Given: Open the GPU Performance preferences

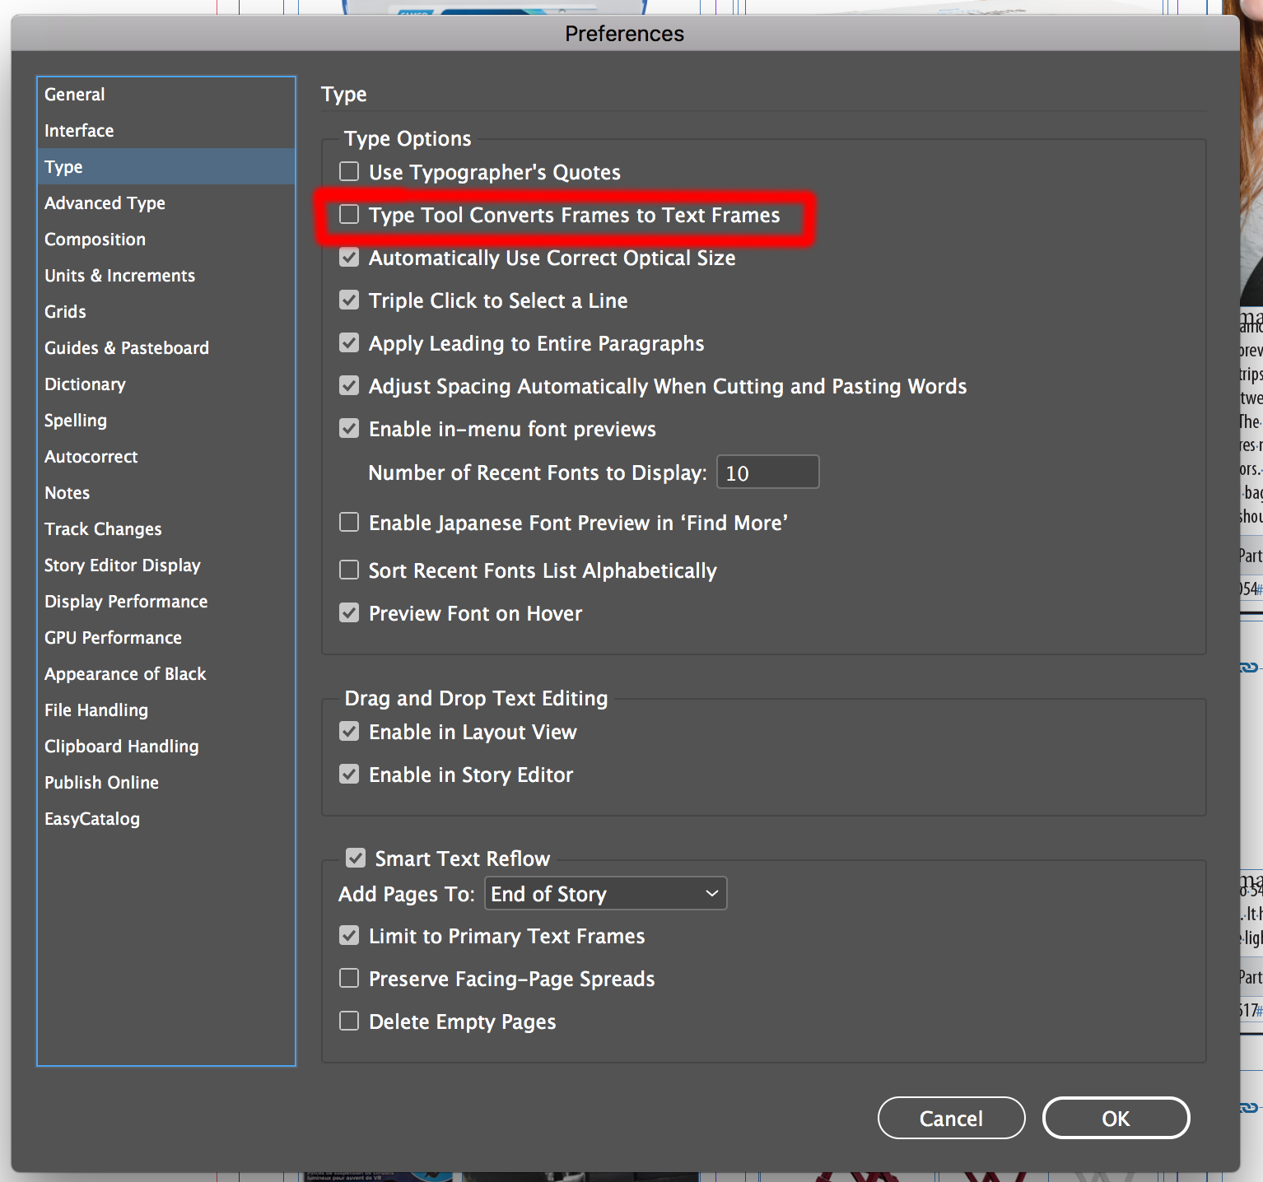Looking at the screenshot, I should [x=113, y=637].
